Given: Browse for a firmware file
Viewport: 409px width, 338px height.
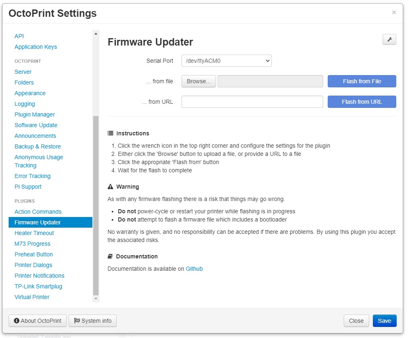Looking at the screenshot, I should point(198,81).
